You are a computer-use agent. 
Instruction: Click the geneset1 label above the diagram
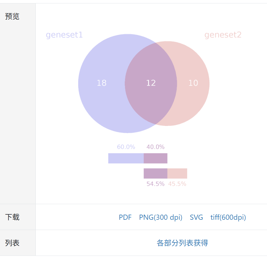[64, 35]
